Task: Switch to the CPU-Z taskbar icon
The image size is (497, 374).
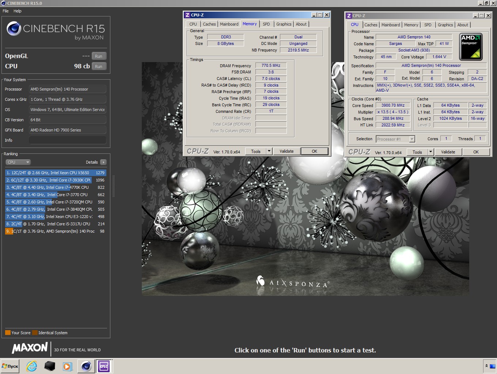Action: (x=104, y=366)
